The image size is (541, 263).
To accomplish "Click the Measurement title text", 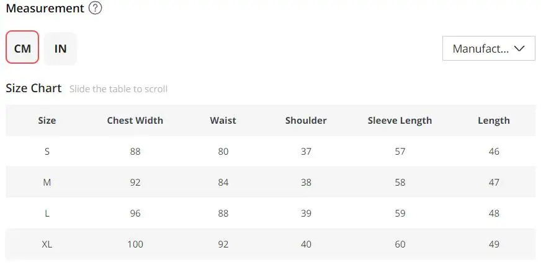I will click(45, 8).
